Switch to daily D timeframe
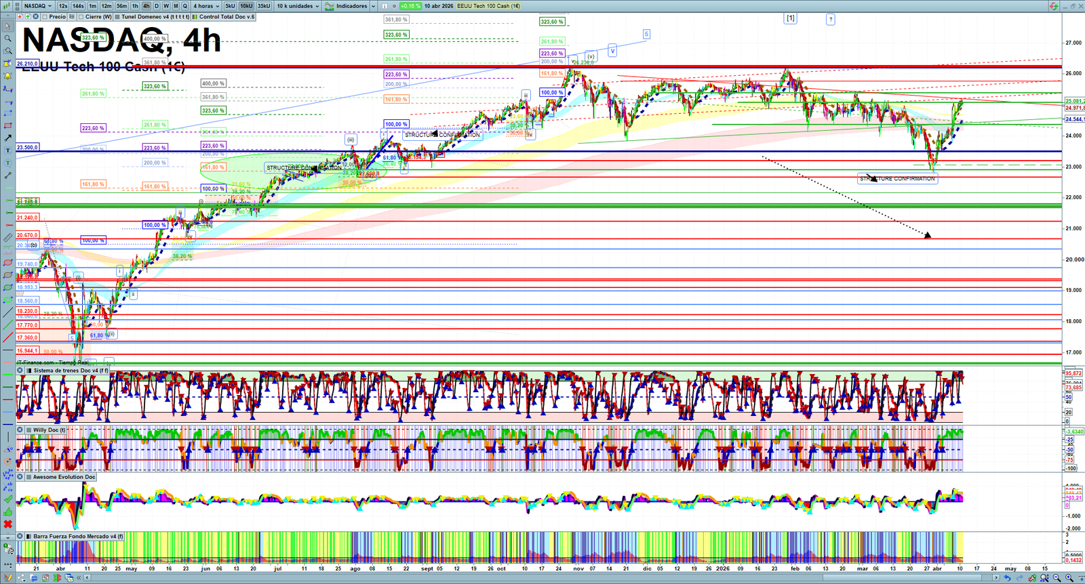 point(157,6)
